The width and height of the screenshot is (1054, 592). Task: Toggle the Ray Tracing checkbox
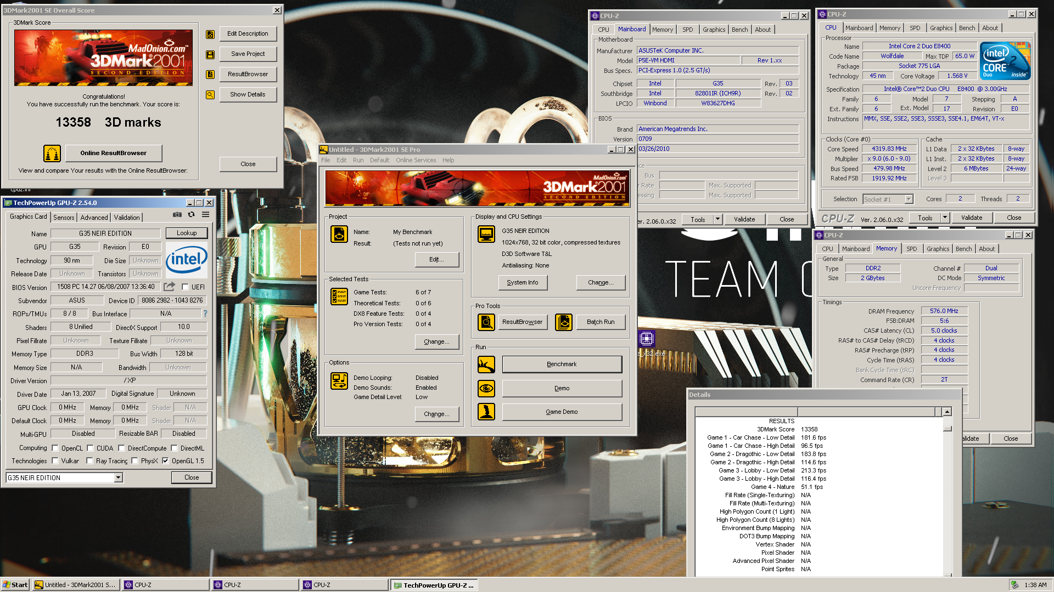point(89,461)
